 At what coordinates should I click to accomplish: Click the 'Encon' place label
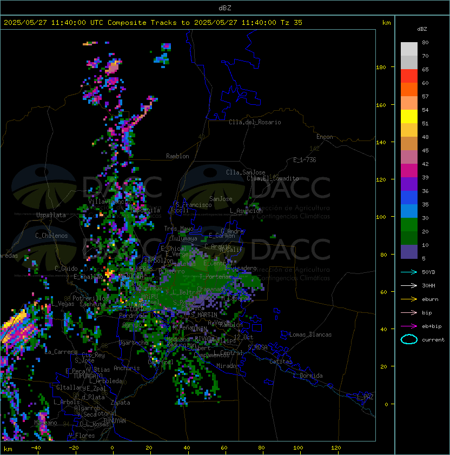pos(325,137)
